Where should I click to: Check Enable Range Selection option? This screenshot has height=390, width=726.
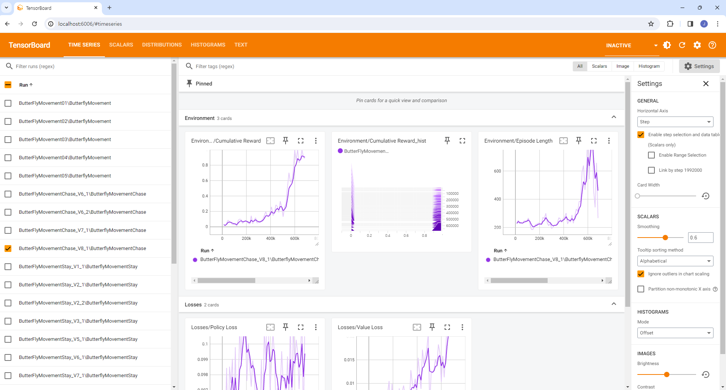pyautogui.click(x=651, y=155)
